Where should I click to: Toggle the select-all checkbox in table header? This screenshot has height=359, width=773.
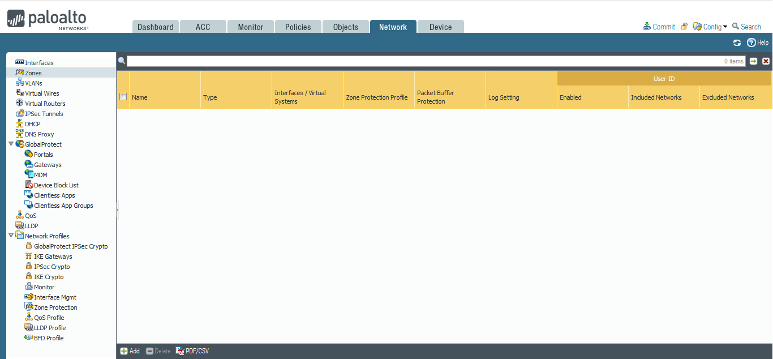[123, 97]
